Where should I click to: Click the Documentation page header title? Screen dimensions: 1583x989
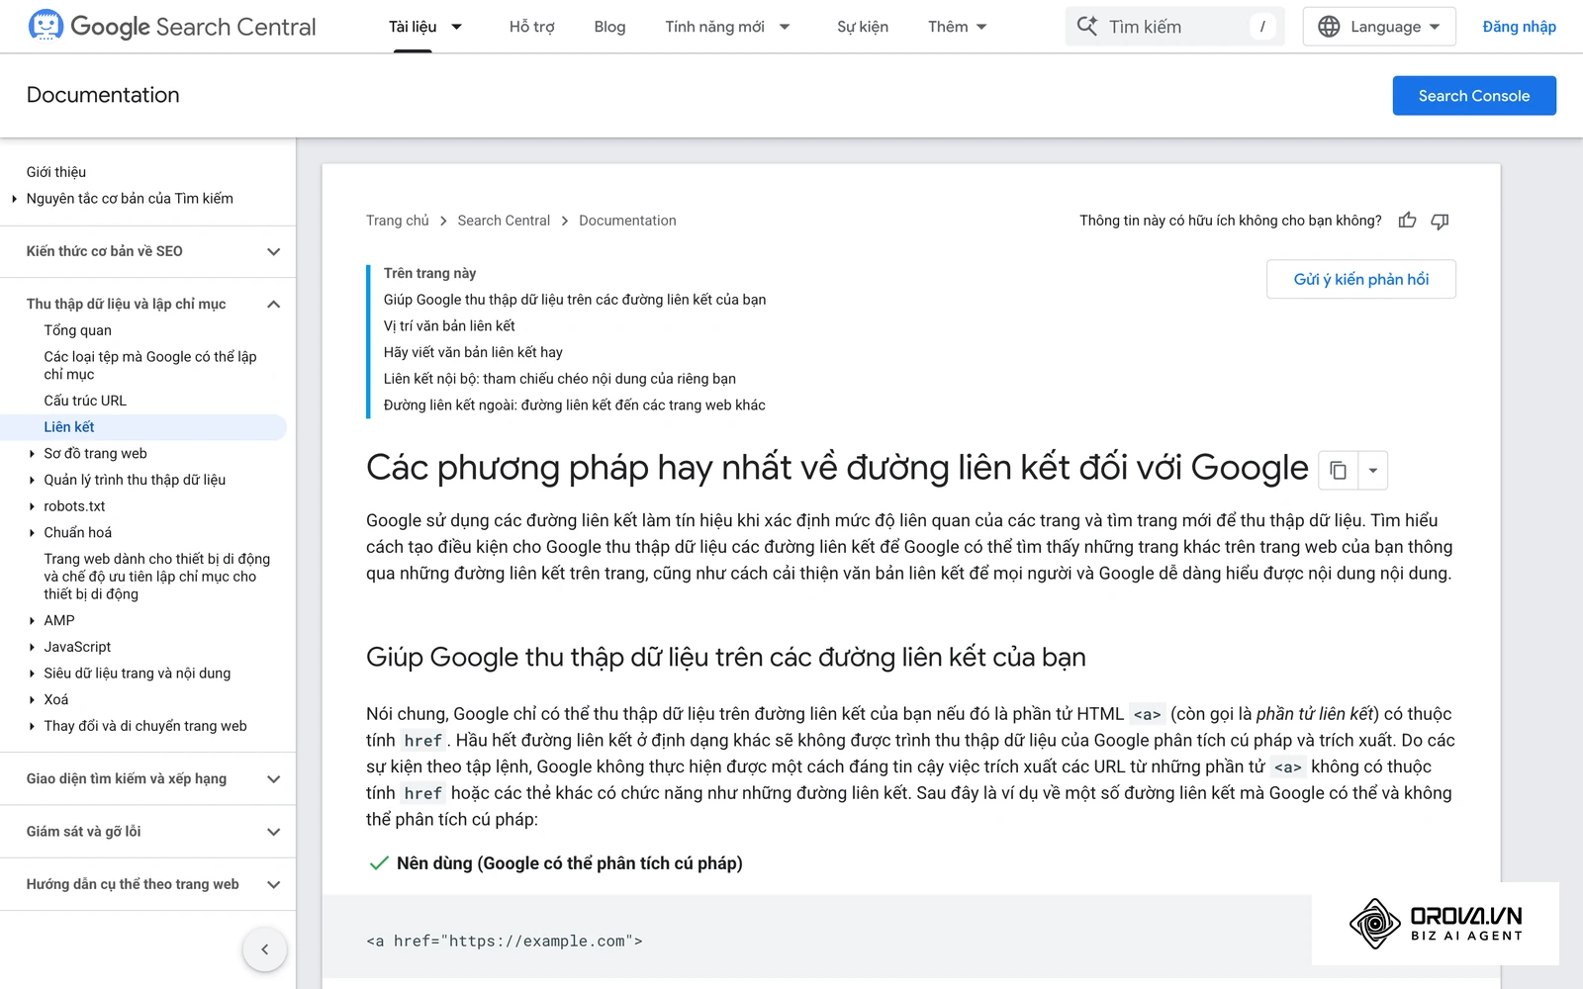pos(103,95)
